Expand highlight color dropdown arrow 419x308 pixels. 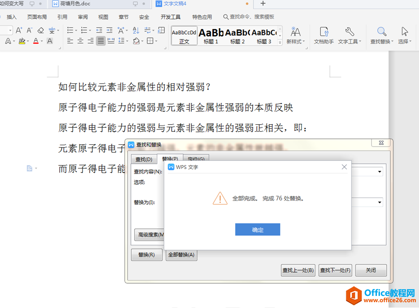(x=28, y=41)
